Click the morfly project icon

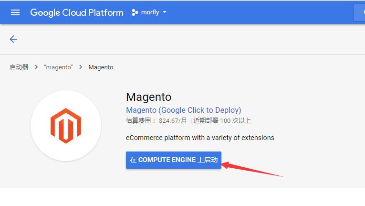(x=135, y=12)
